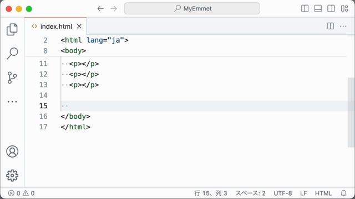This screenshot has height=199, width=355.
Task: Open the errors and warnings status item
Action: pyautogui.click(x=21, y=193)
